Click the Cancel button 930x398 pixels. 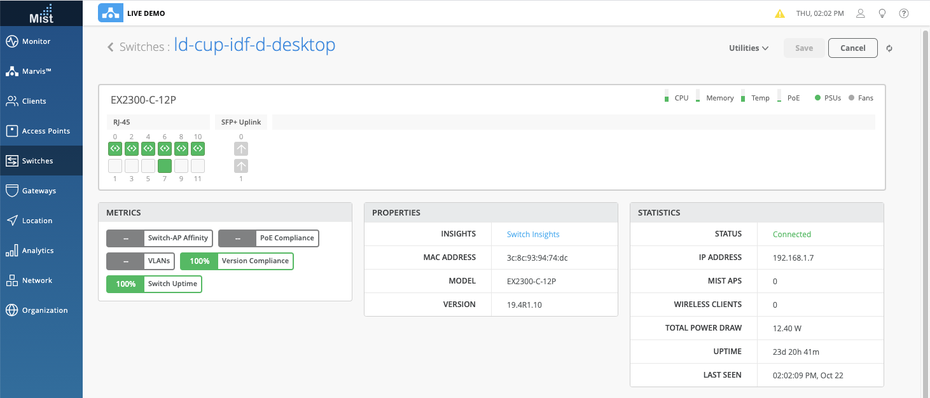pyautogui.click(x=852, y=48)
